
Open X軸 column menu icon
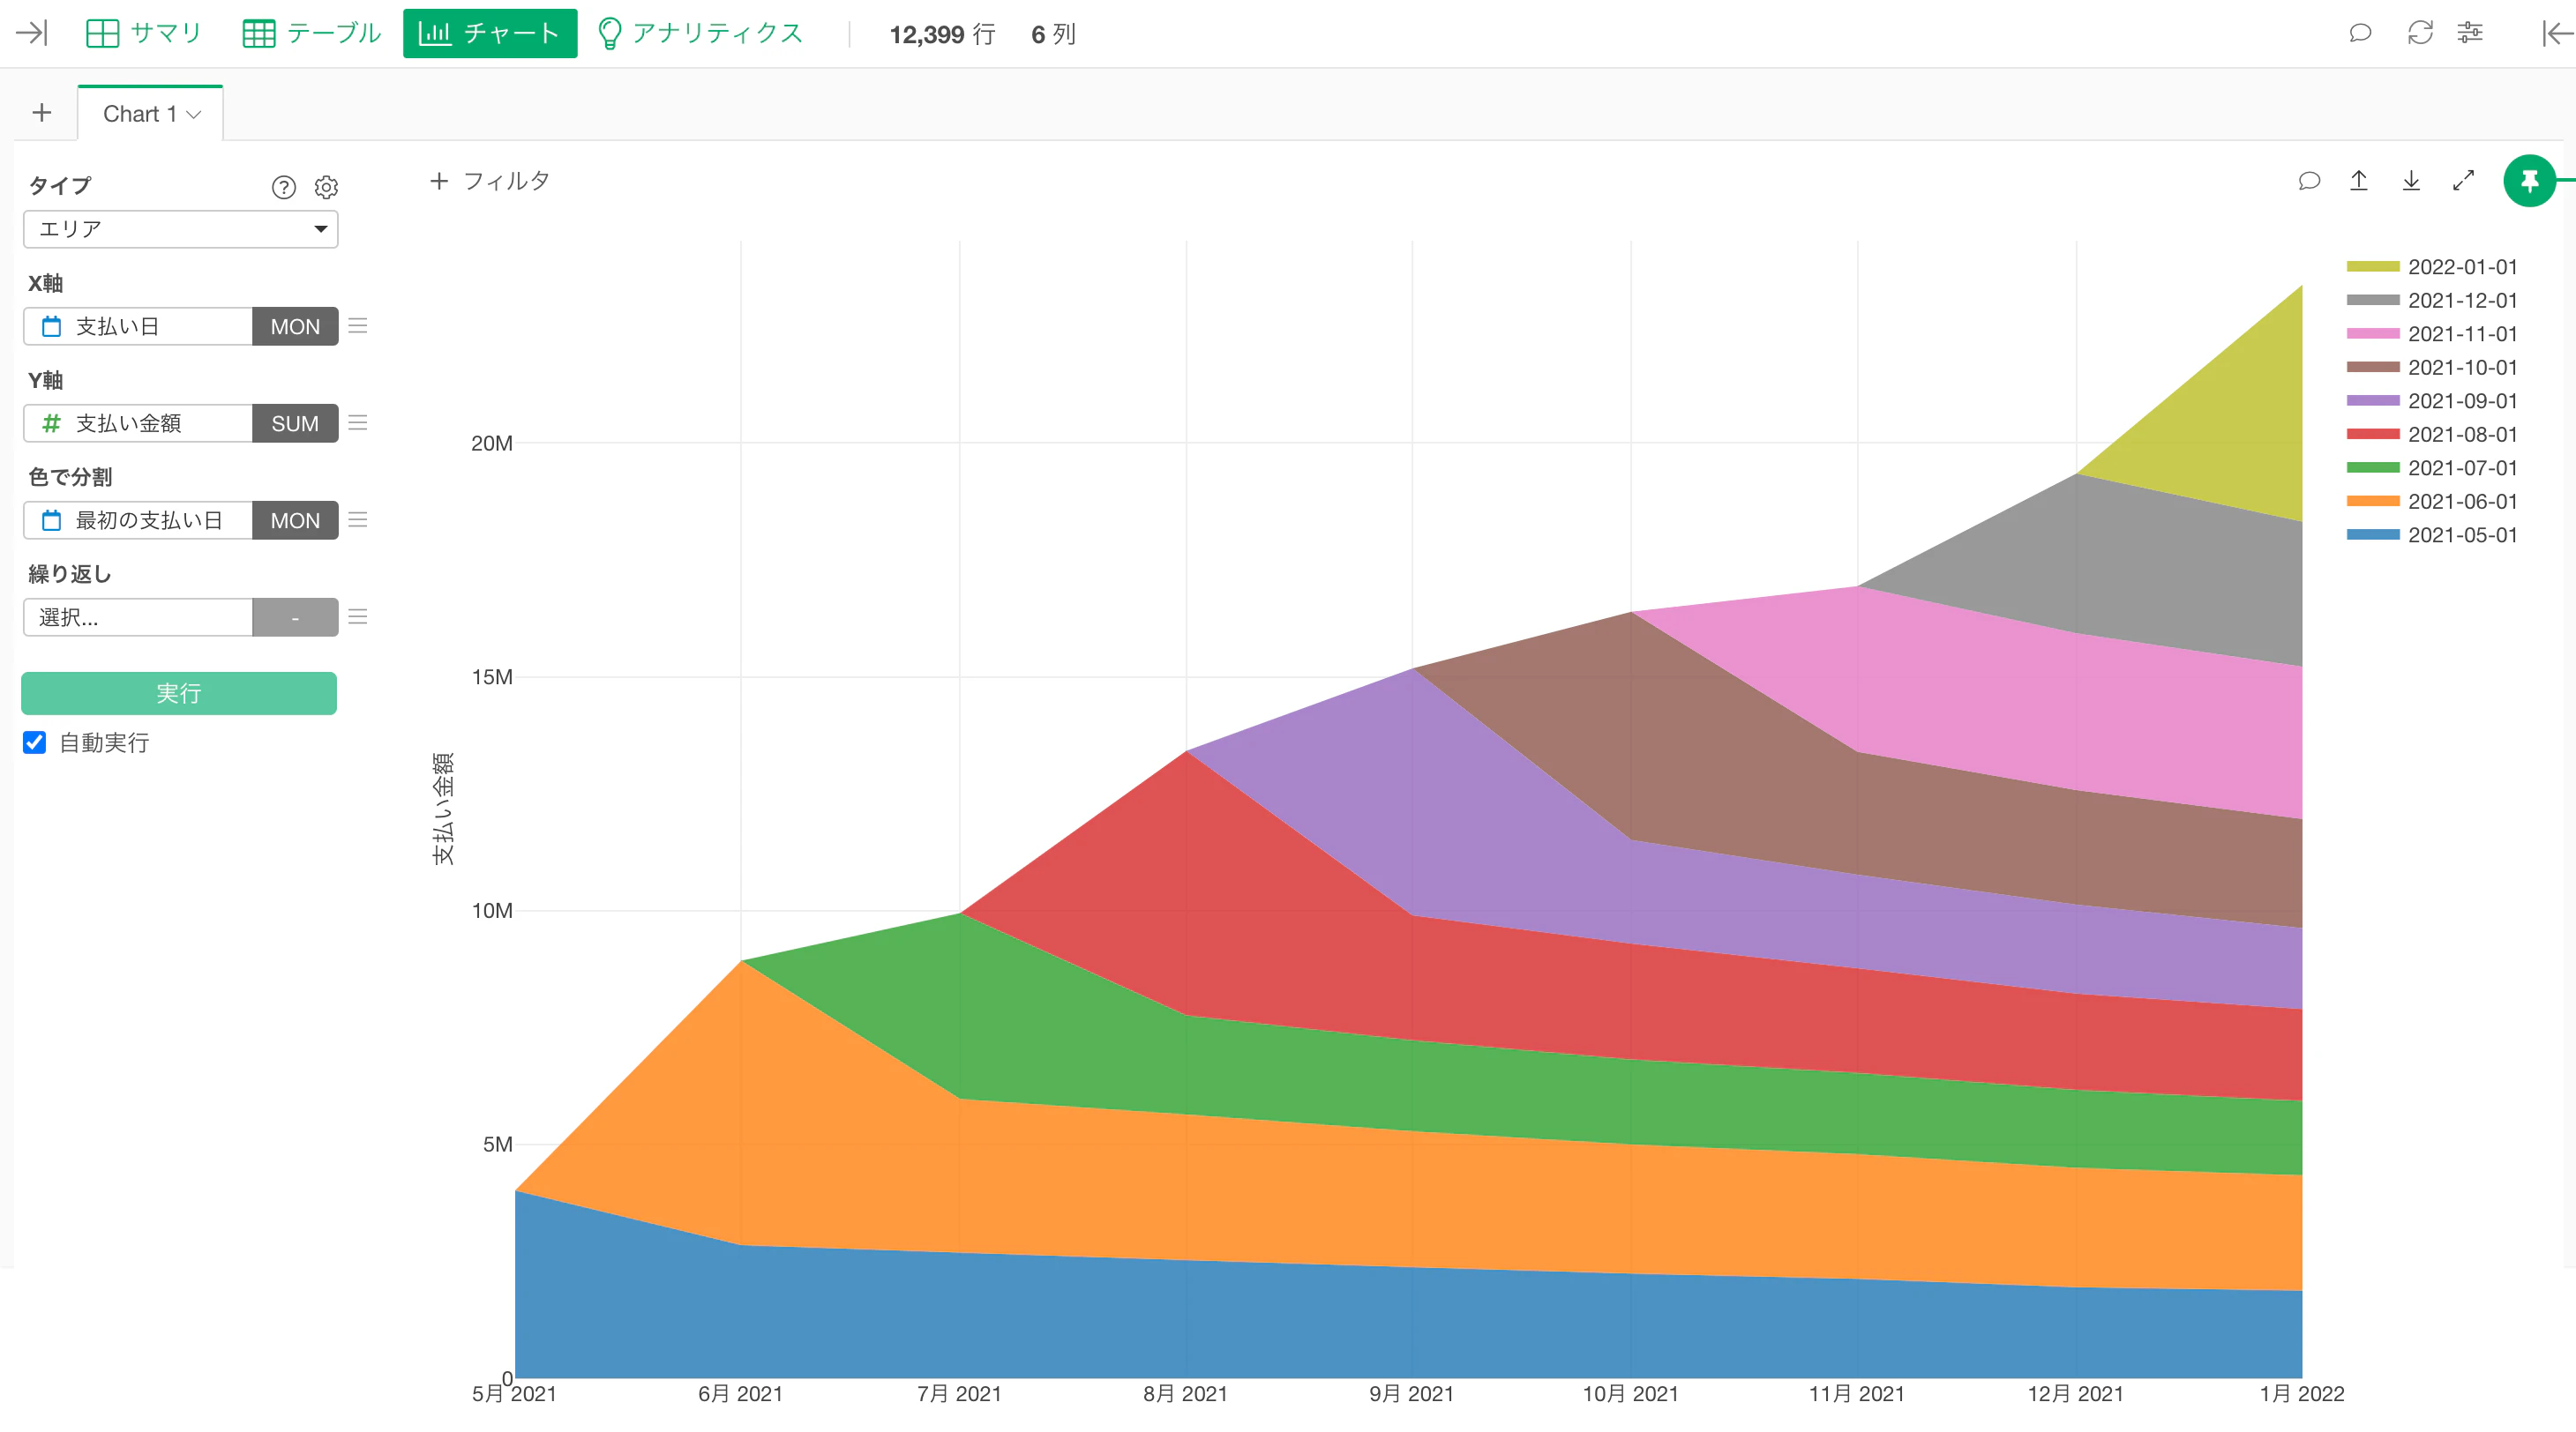click(358, 325)
